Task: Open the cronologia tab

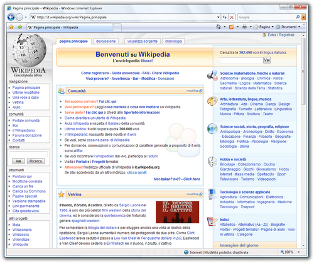Action: point(173,42)
